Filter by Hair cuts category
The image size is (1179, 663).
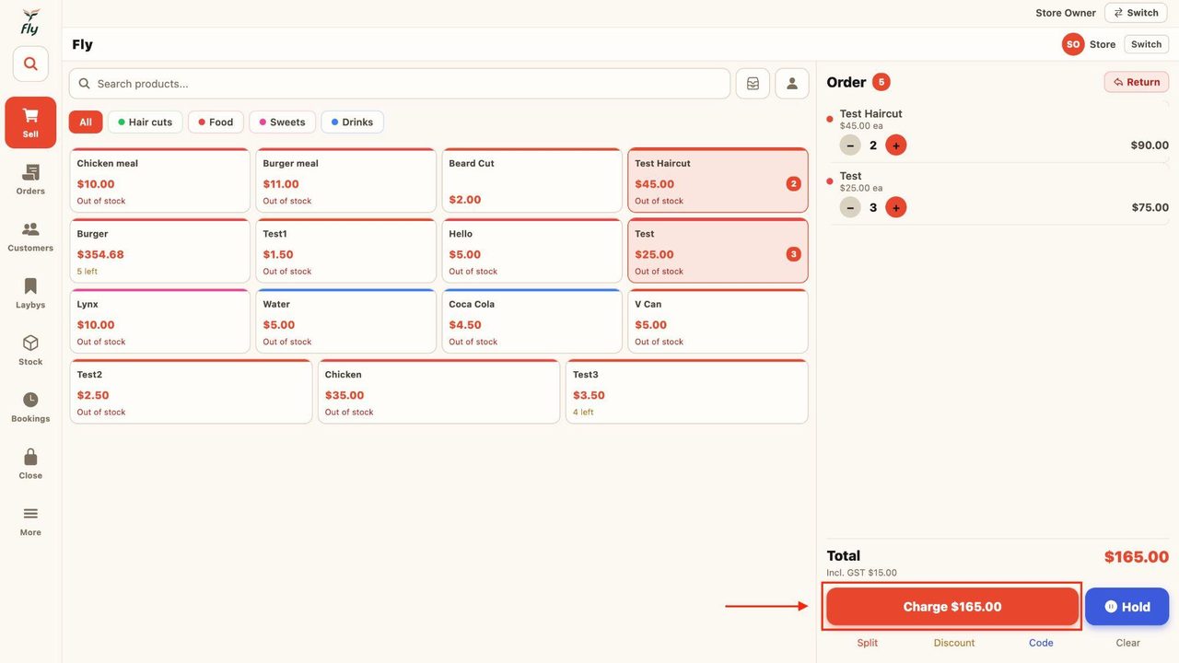[x=146, y=122]
